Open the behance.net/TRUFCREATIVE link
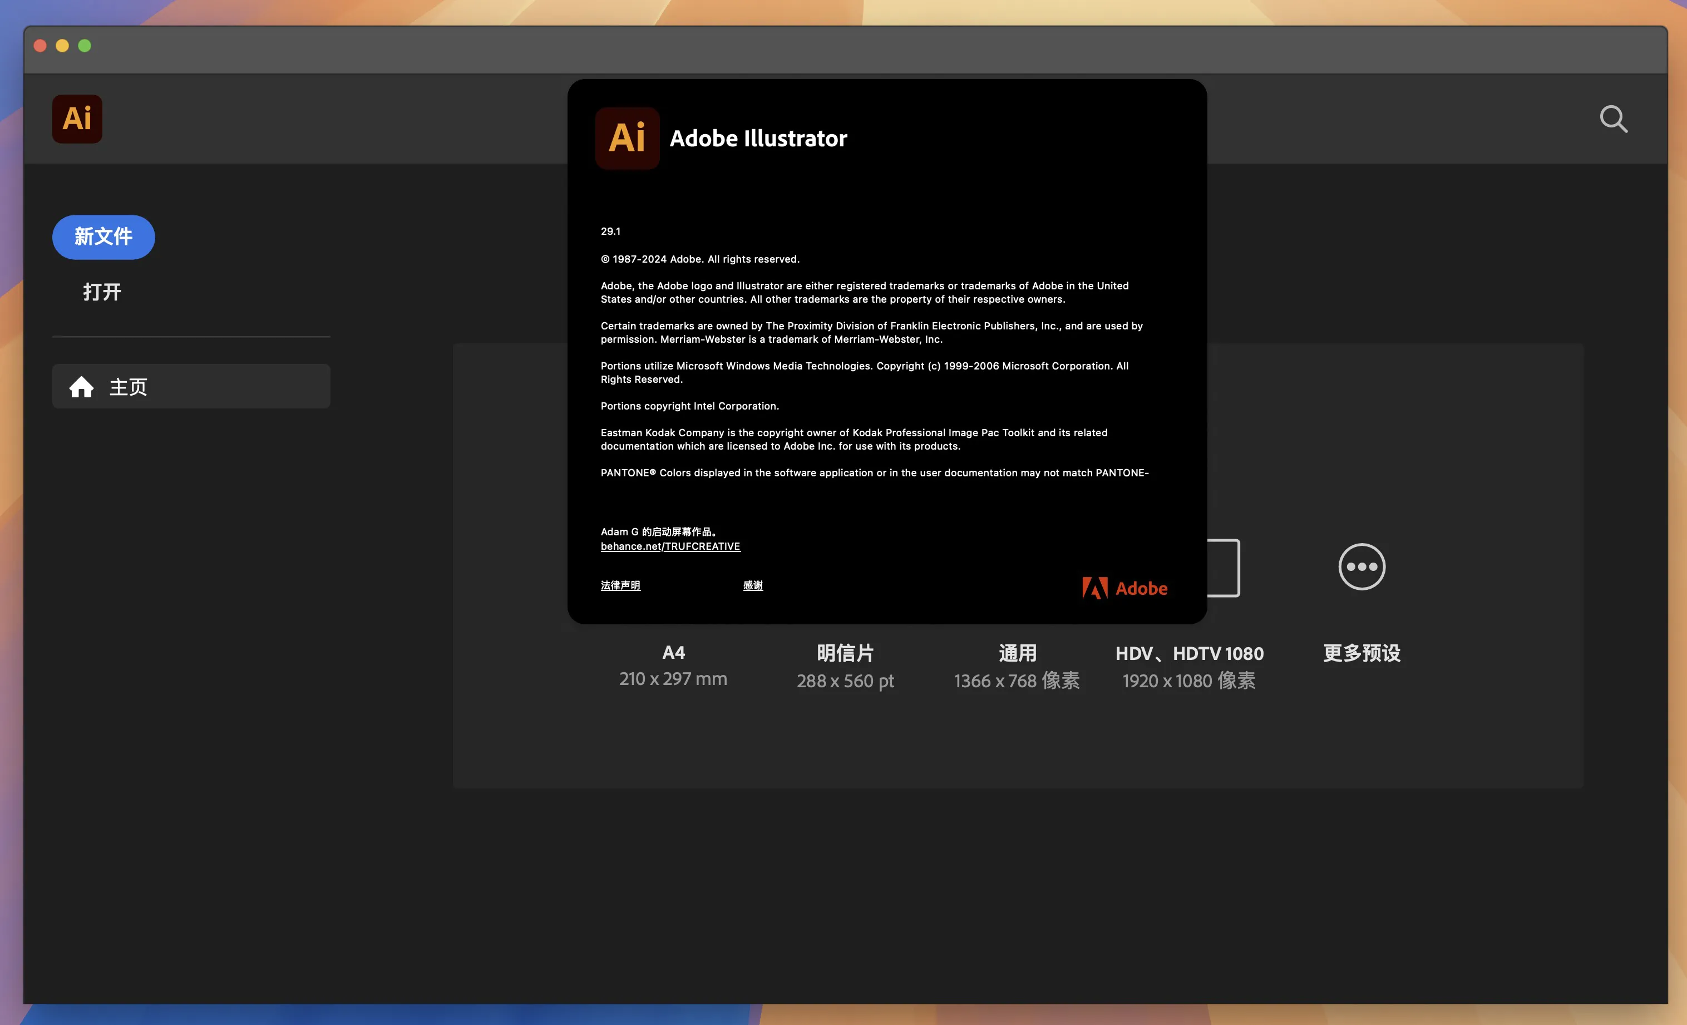 (x=670, y=546)
